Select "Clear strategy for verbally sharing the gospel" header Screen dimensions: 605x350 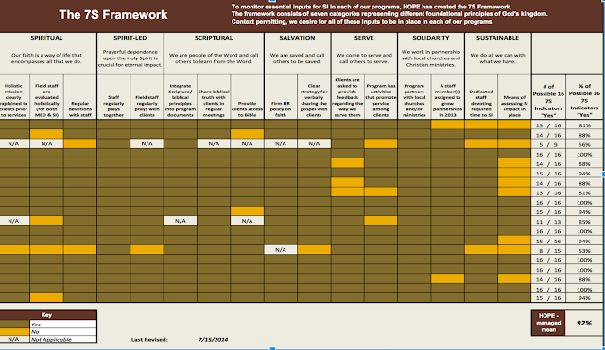[x=314, y=100]
